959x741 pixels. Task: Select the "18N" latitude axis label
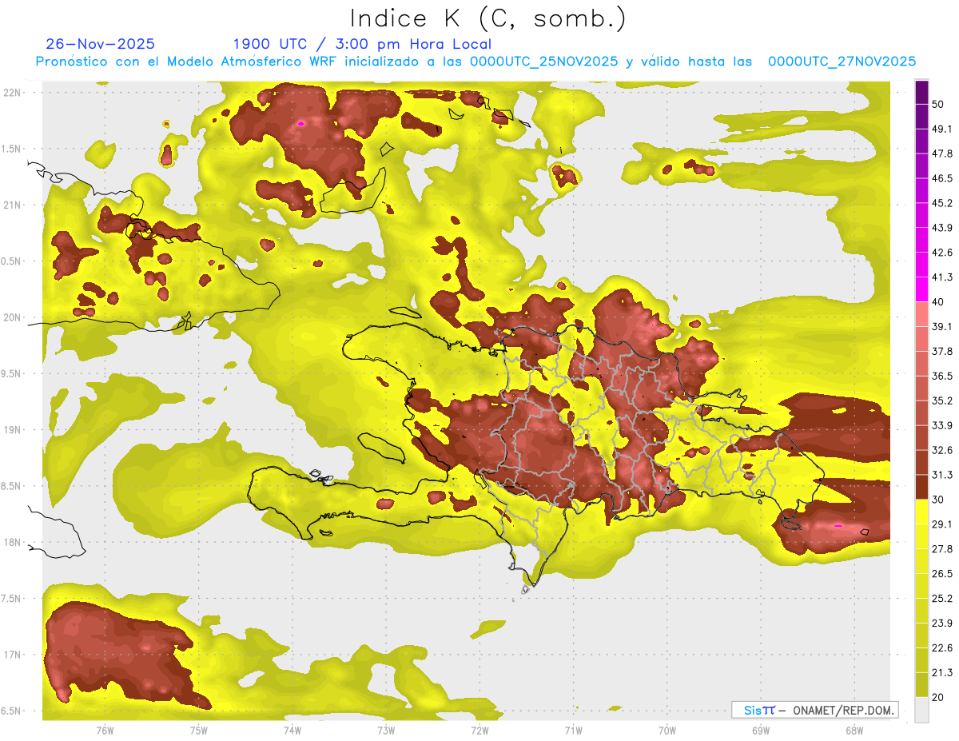pyautogui.click(x=12, y=542)
